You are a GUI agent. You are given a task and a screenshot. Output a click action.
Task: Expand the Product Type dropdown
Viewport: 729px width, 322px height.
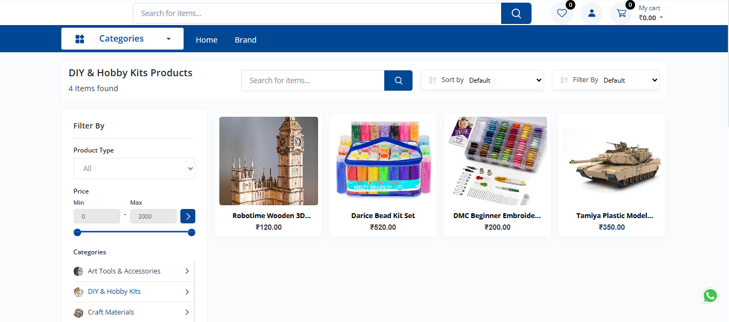click(x=134, y=168)
